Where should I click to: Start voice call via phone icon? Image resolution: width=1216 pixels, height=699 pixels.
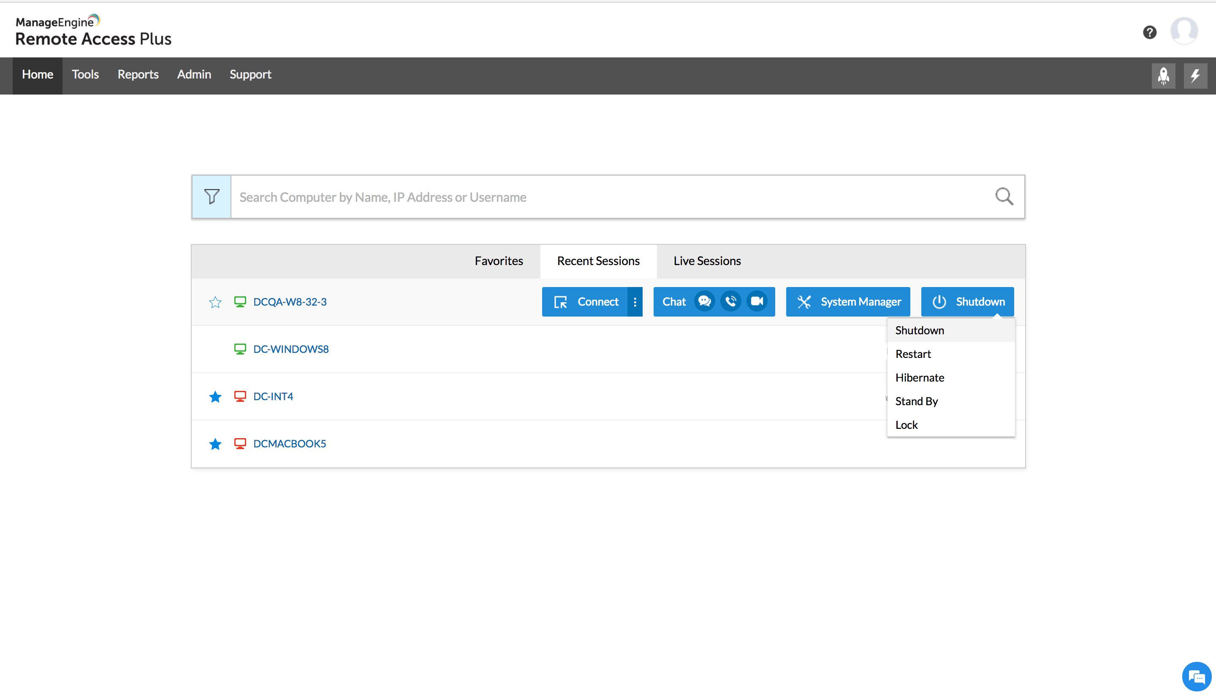tap(731, 301)
